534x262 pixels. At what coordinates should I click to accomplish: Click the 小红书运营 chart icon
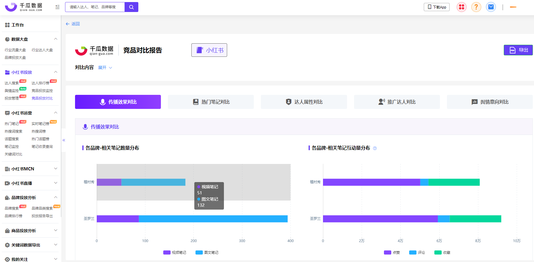7,113
